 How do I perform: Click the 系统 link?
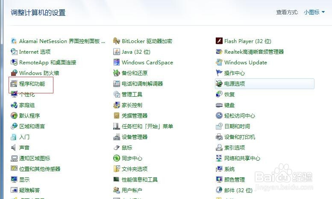229,169
